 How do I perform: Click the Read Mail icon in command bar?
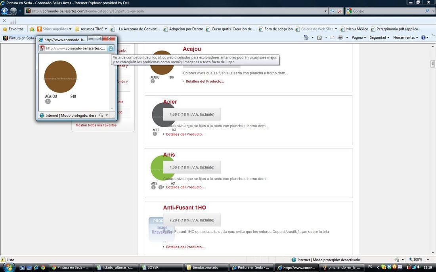332,38
